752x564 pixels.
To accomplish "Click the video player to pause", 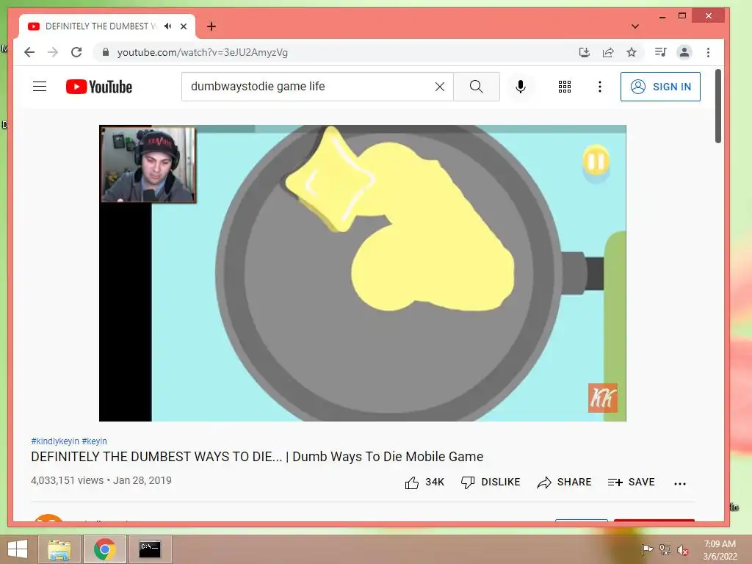I will tap(363, 273).
